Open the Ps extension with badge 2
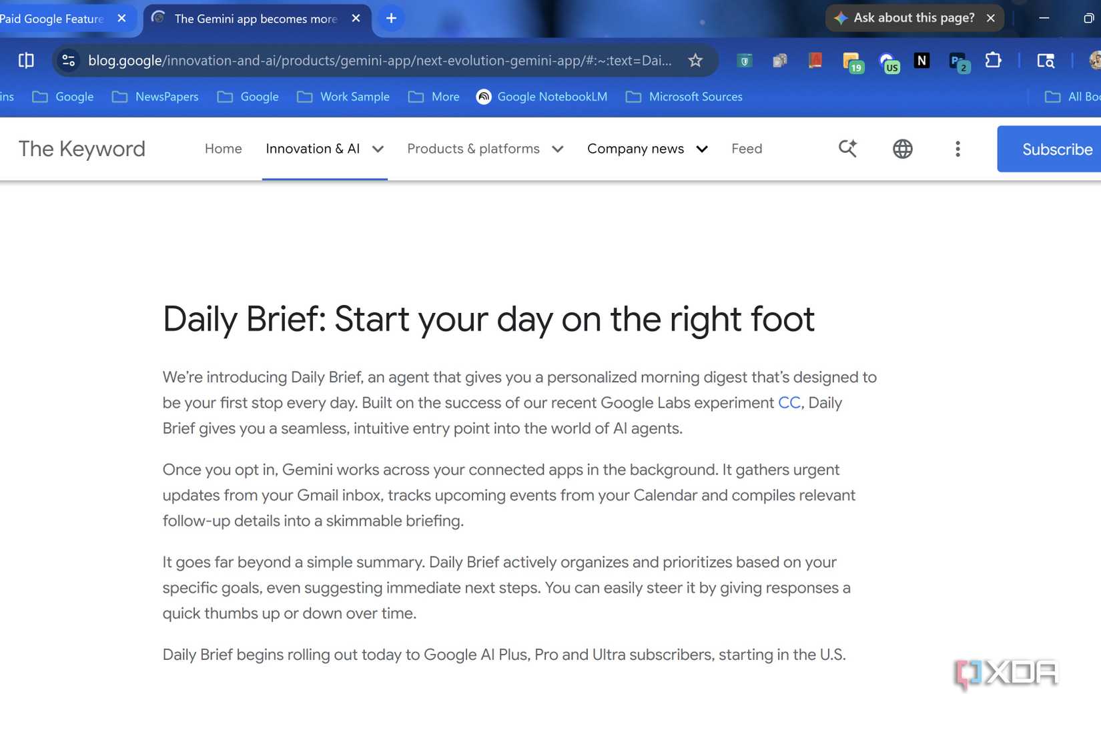The image size is (1101, 734). pyautogui.click(x=959, y=62)
